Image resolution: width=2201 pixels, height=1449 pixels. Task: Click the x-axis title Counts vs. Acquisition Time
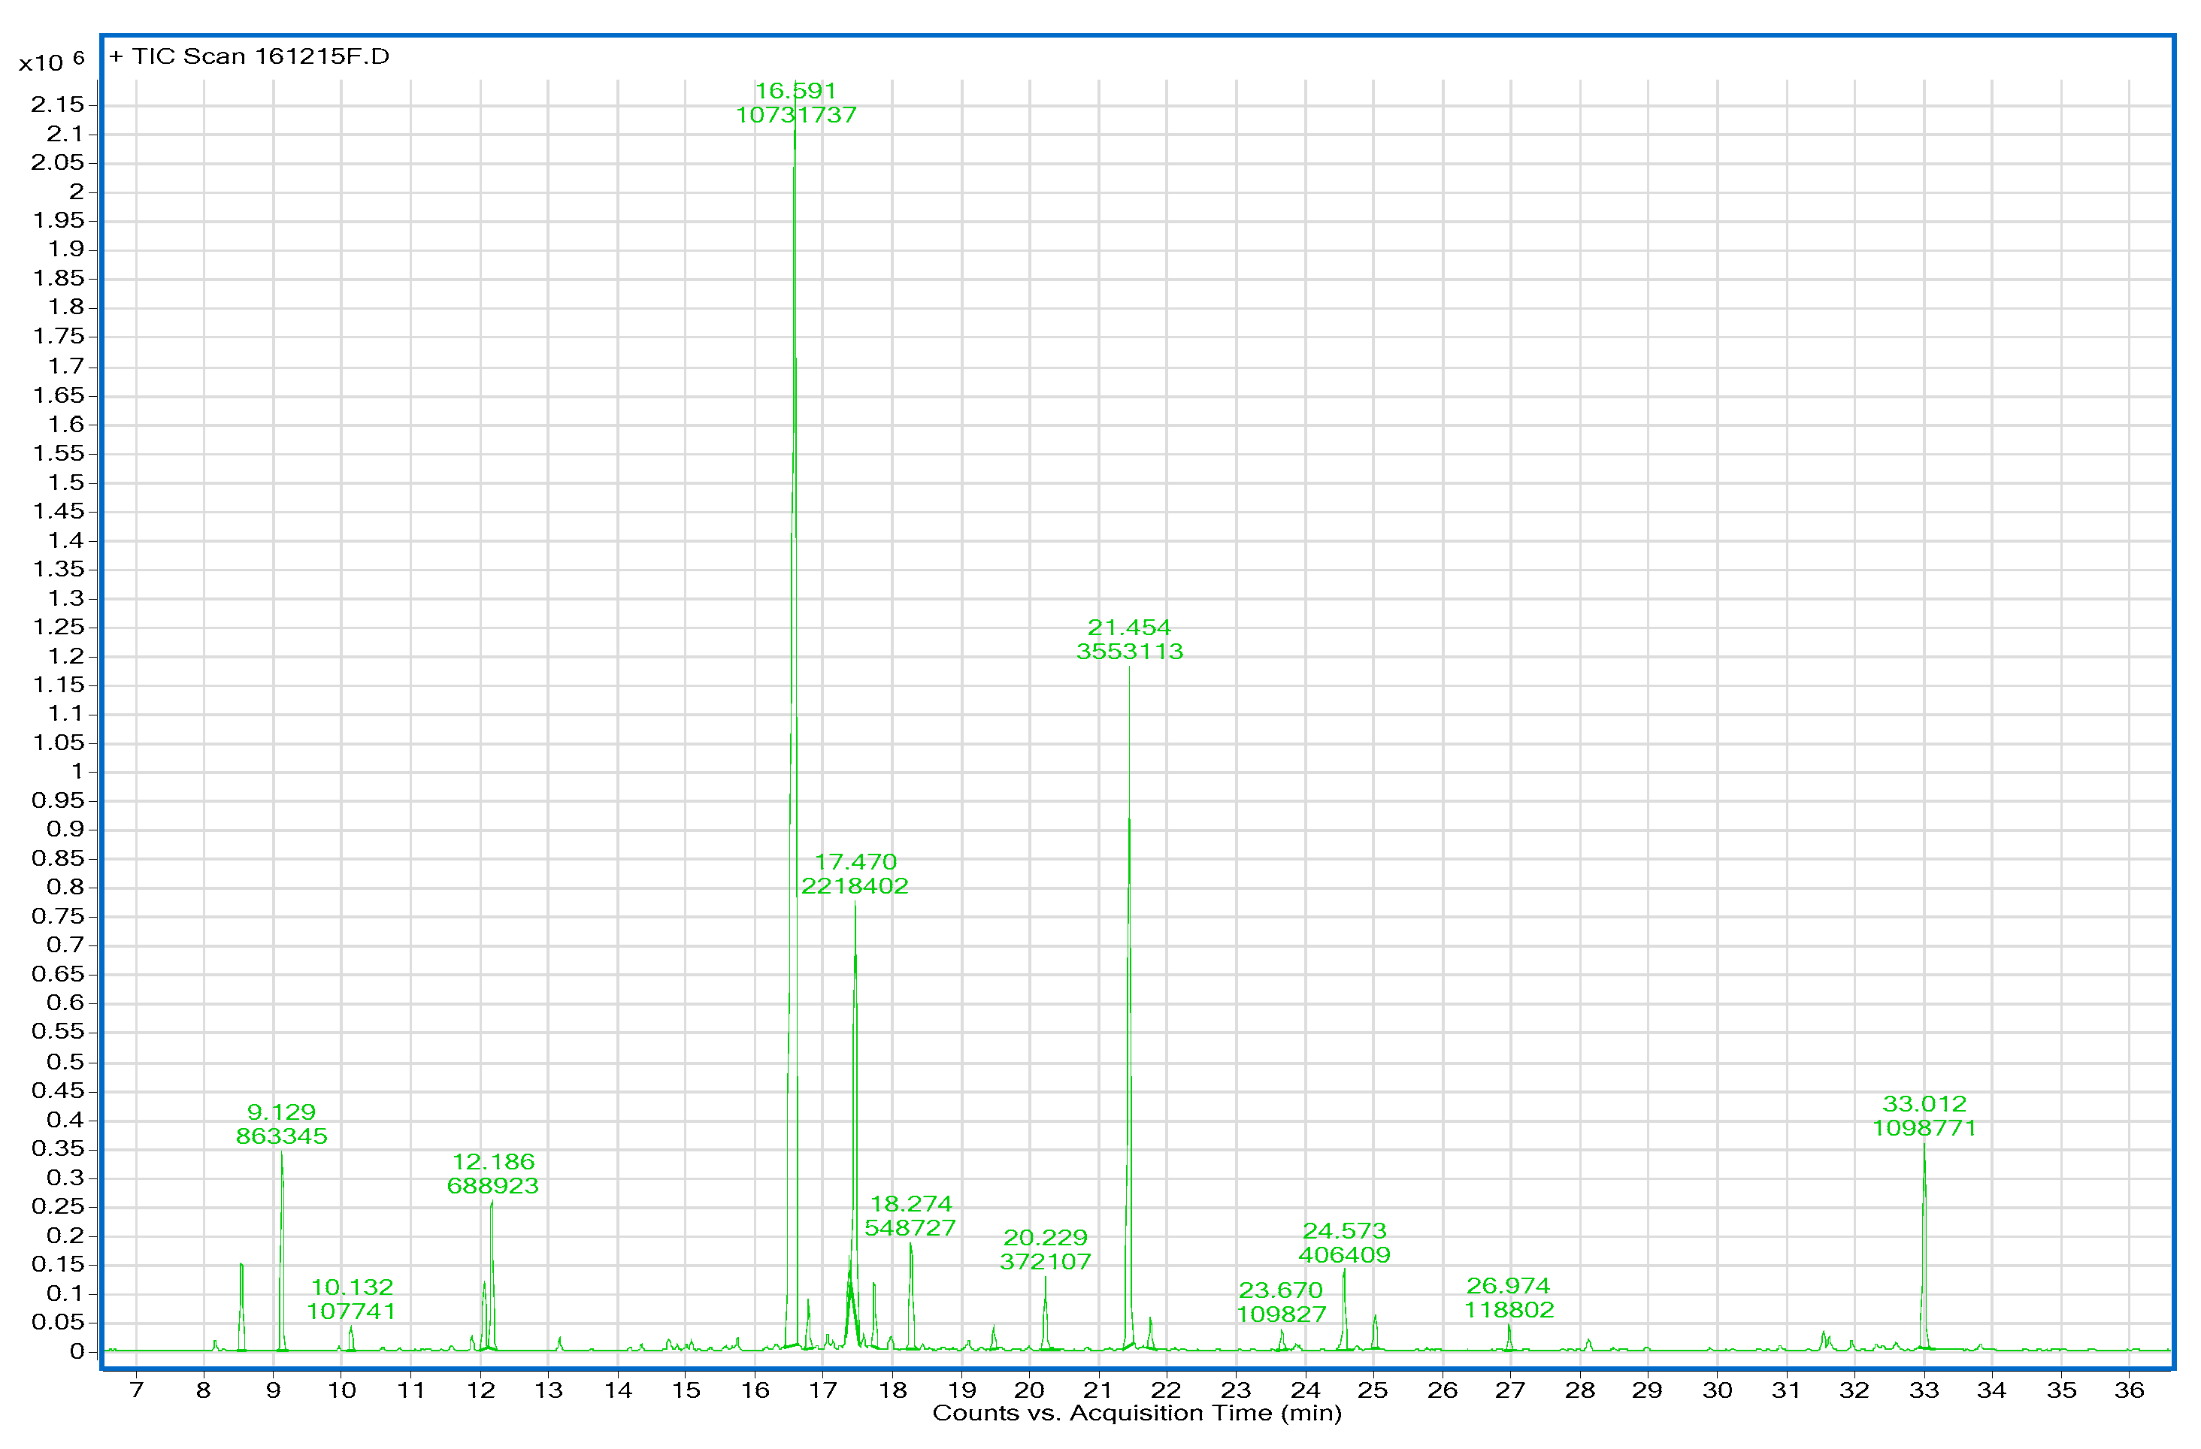pos(1137,1413)
